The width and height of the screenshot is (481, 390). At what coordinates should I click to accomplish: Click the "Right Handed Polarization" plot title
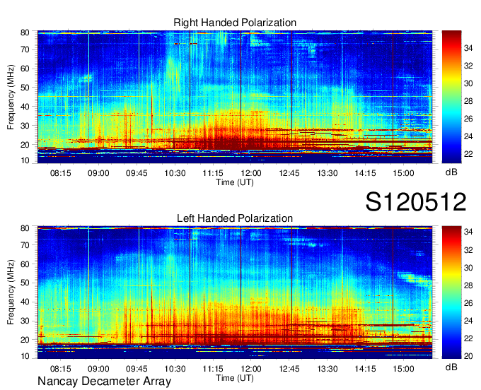coord(235,23)
